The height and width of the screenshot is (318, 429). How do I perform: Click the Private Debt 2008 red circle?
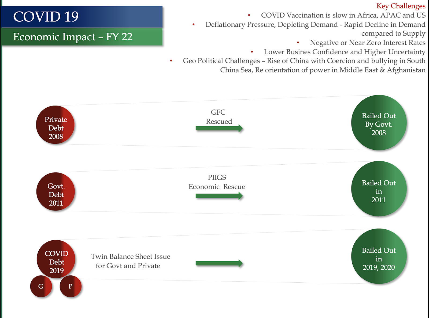[55, 125]
